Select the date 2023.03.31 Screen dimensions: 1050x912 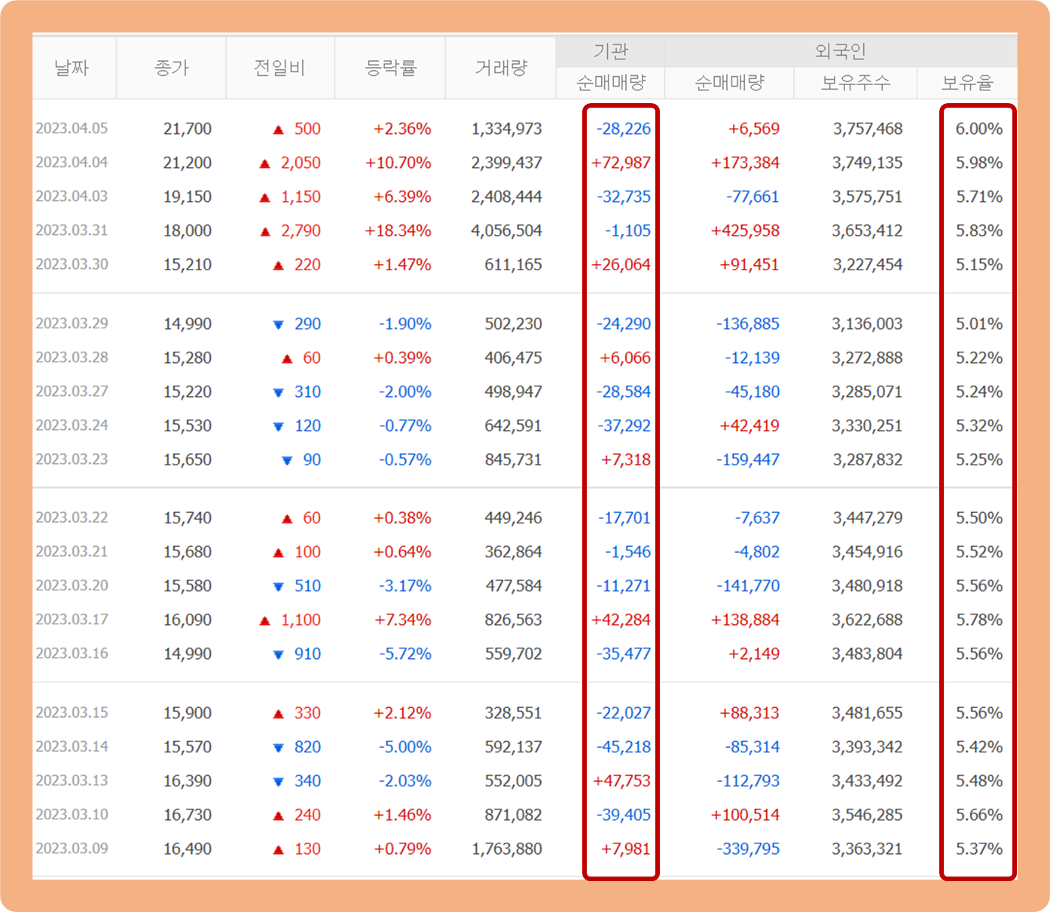(72, 230)
